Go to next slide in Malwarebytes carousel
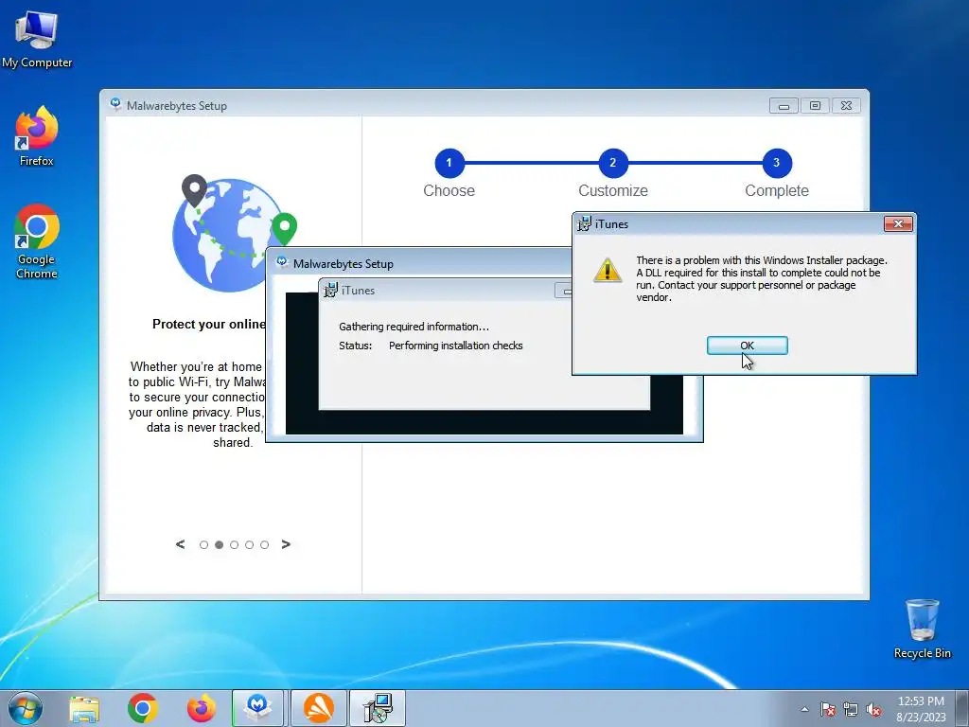 tap(286, 544)
